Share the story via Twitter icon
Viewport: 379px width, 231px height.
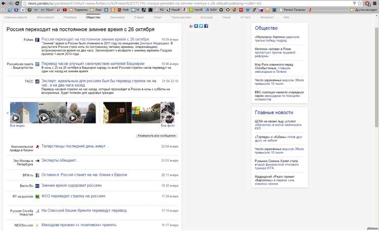click(x=201, y=26)
